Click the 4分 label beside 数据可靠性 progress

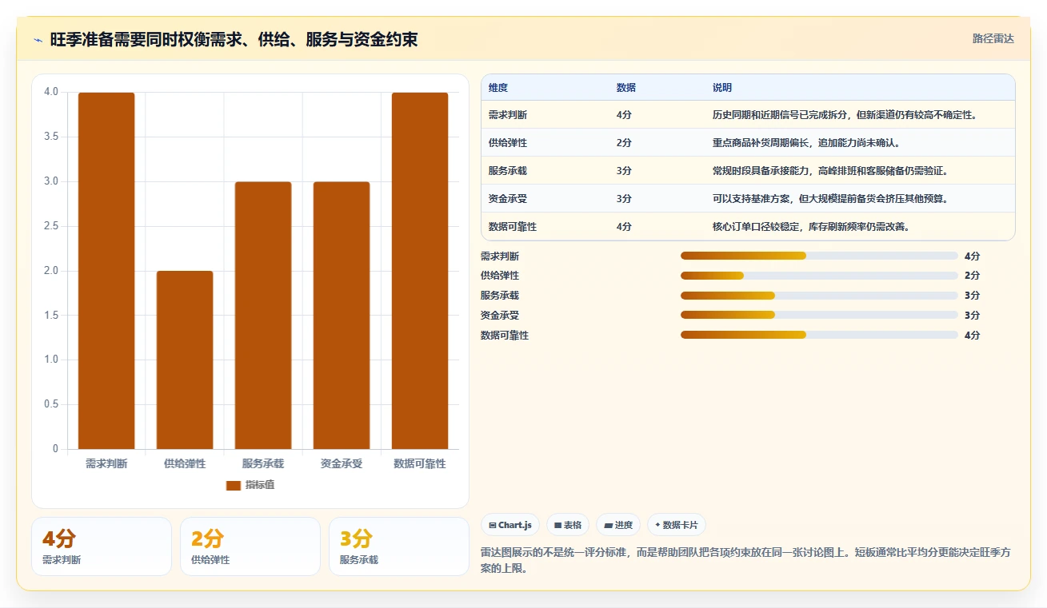click(972, 336)
